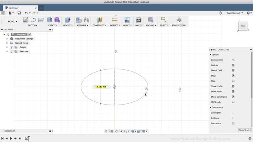Open the Kevin Kennedy account menu
253x142 pixels.
point(234,13)
